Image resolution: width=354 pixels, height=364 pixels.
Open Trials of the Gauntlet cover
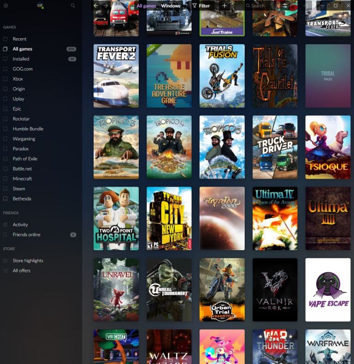point(275,76)
